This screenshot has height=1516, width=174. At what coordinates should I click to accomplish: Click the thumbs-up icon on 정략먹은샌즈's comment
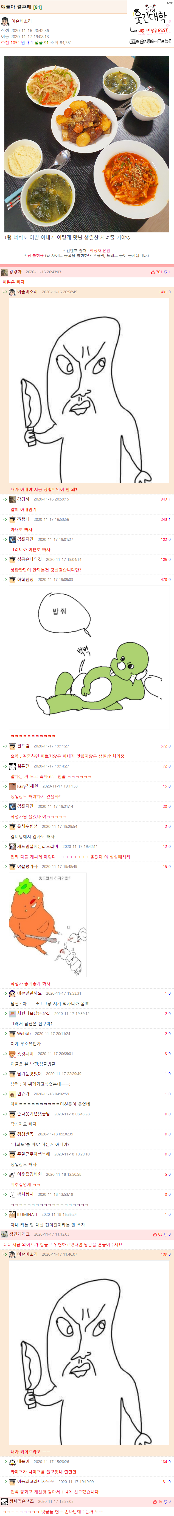point(155,1501)
